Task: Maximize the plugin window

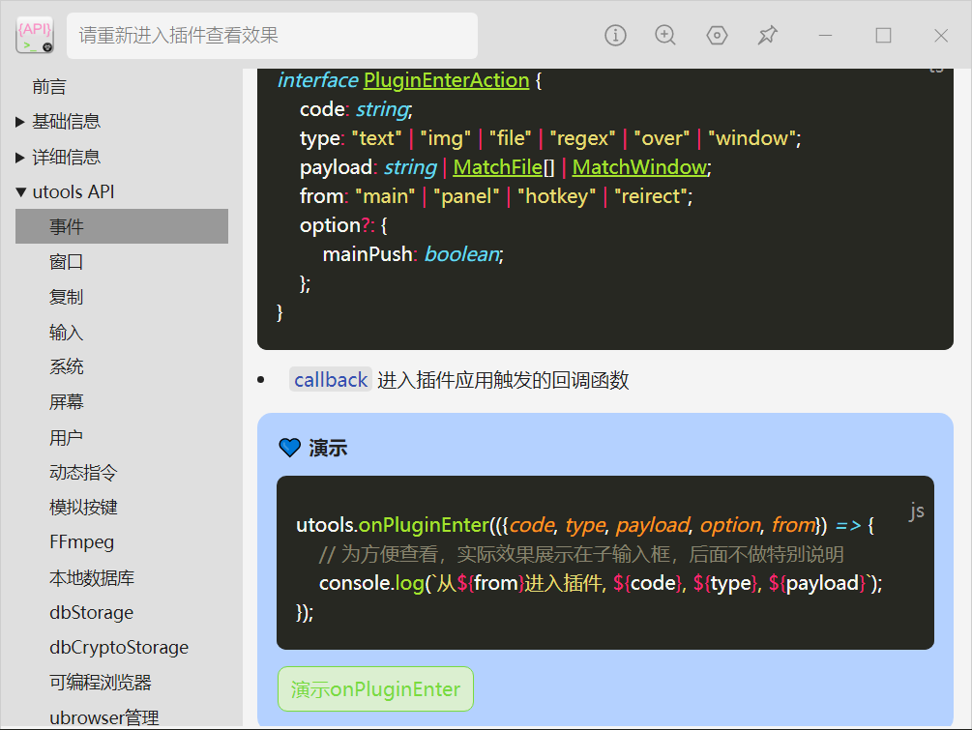Action: 883,36
